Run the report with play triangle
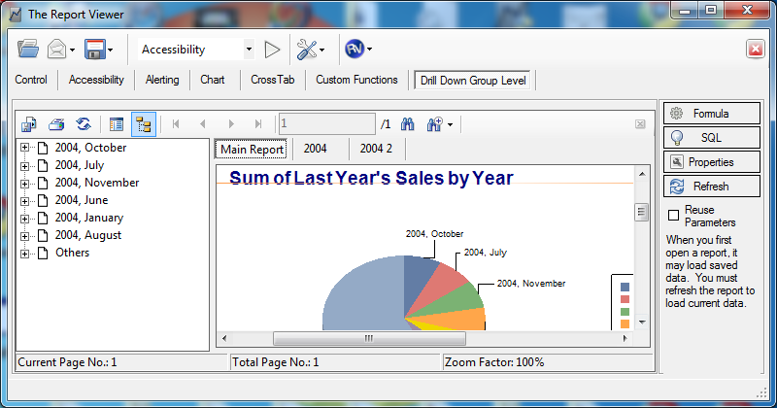 tap(272, 50)
